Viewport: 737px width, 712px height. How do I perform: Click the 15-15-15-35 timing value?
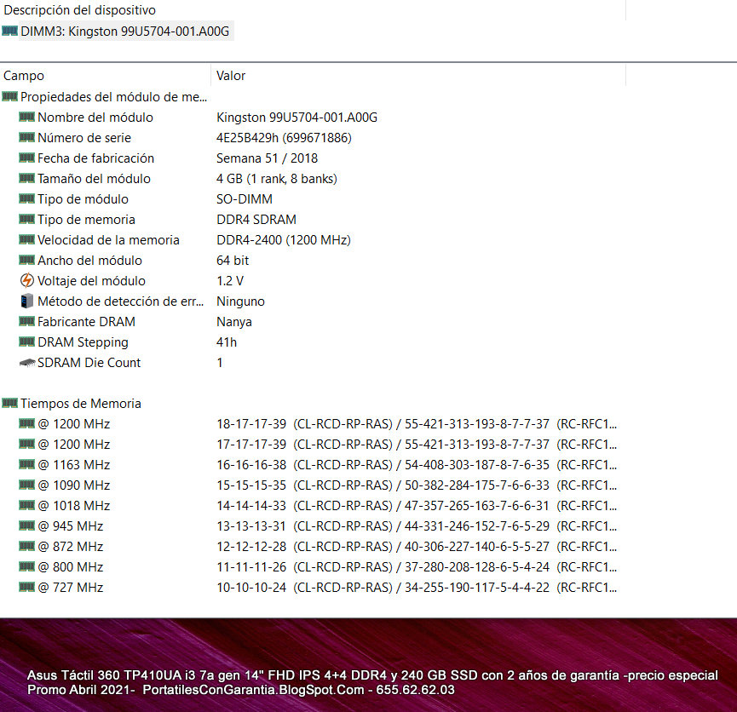[417, 485]
